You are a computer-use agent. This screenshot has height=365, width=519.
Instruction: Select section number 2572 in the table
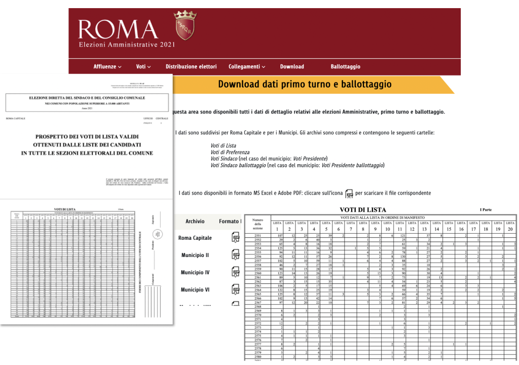(x=257, y=323)
